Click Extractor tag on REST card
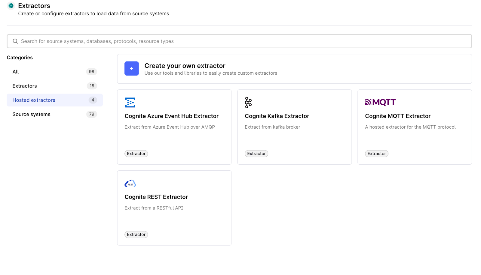 [x=136, y=235]
